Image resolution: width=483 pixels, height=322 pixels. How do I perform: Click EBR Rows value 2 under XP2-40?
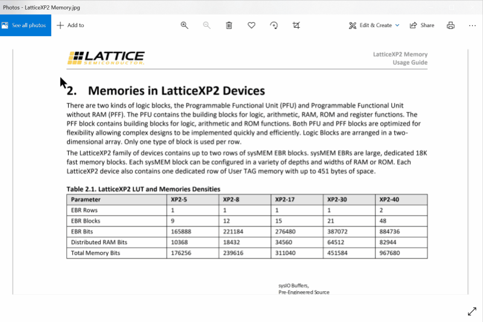tap(381, 210)
